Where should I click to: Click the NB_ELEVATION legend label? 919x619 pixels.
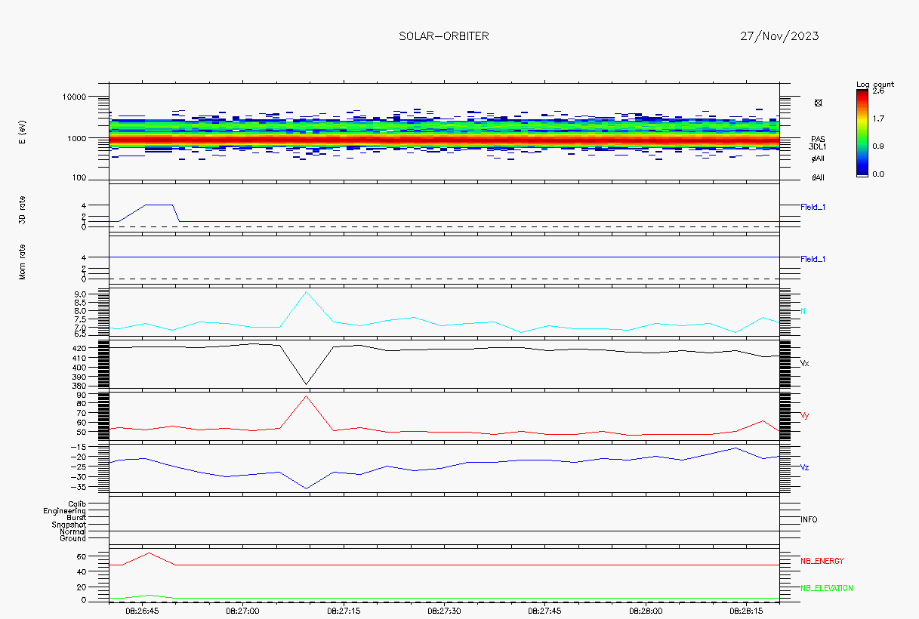tap(827, 587)
